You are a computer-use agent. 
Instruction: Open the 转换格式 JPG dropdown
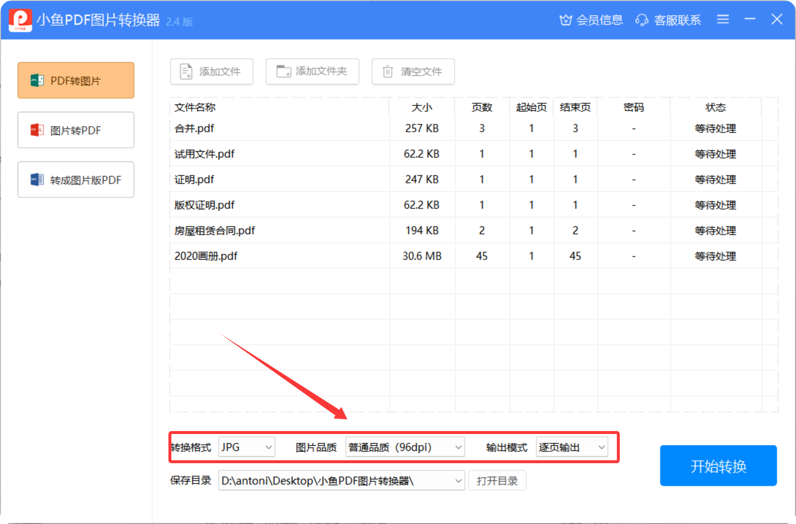pyautogui.click(x=246, y=447)
